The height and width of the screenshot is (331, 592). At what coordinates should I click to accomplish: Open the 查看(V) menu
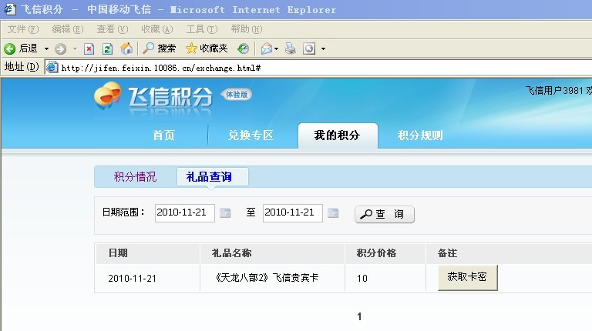pyautogui.click(x=112, y=29)
